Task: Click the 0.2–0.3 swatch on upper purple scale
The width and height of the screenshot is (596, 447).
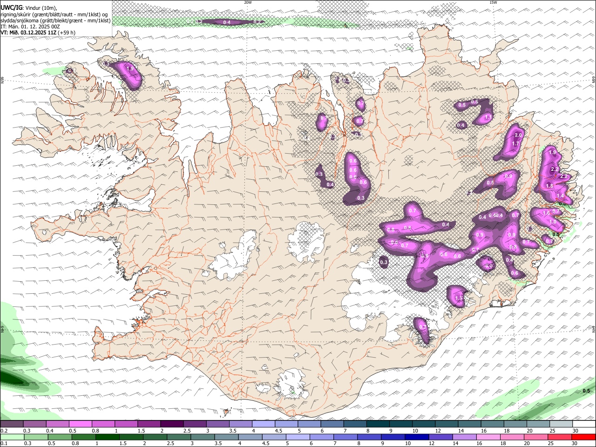Action: coord(12,424)
